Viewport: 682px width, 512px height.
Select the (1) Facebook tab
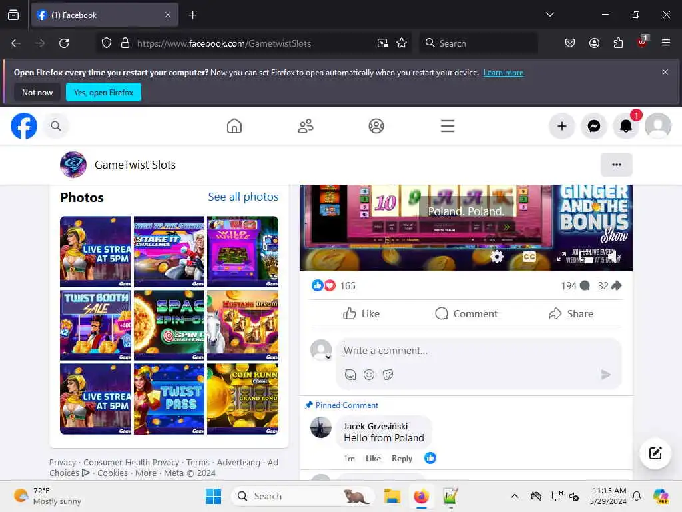[x=105, y=15]
